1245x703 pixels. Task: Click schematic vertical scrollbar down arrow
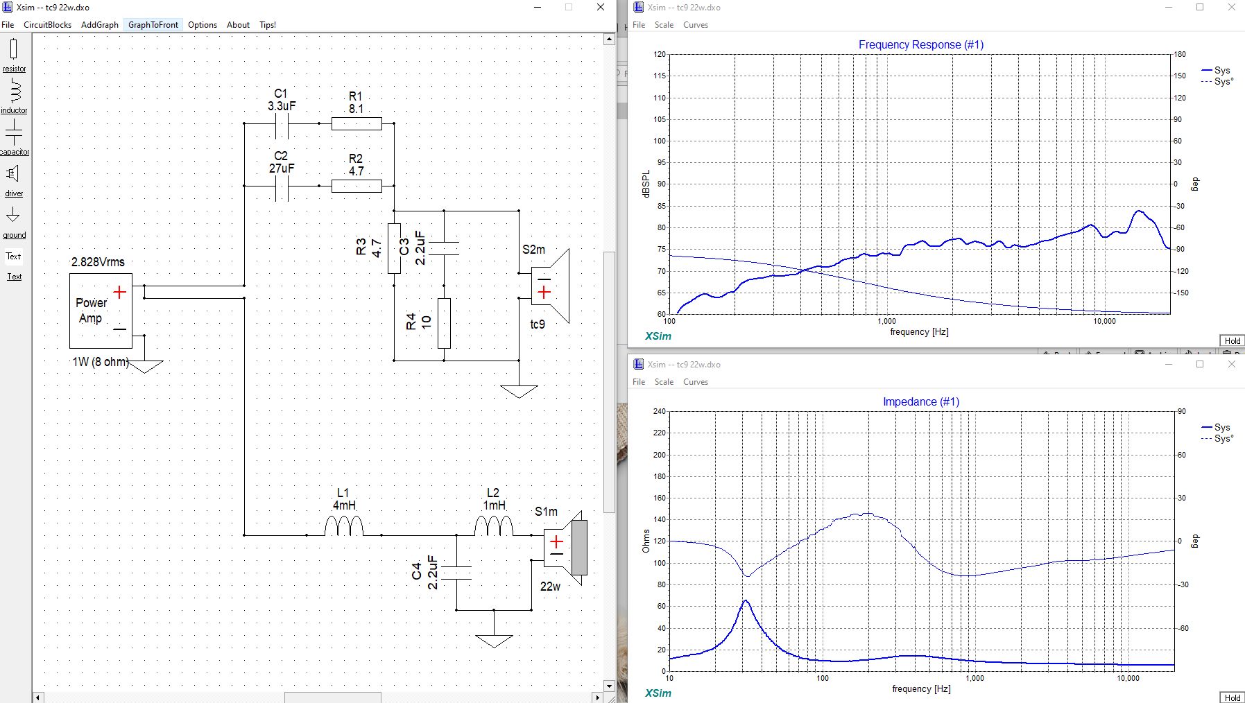(x=609, y=686)
